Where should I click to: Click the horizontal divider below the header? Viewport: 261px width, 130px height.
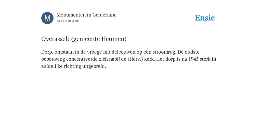click(x=130, y=29)
